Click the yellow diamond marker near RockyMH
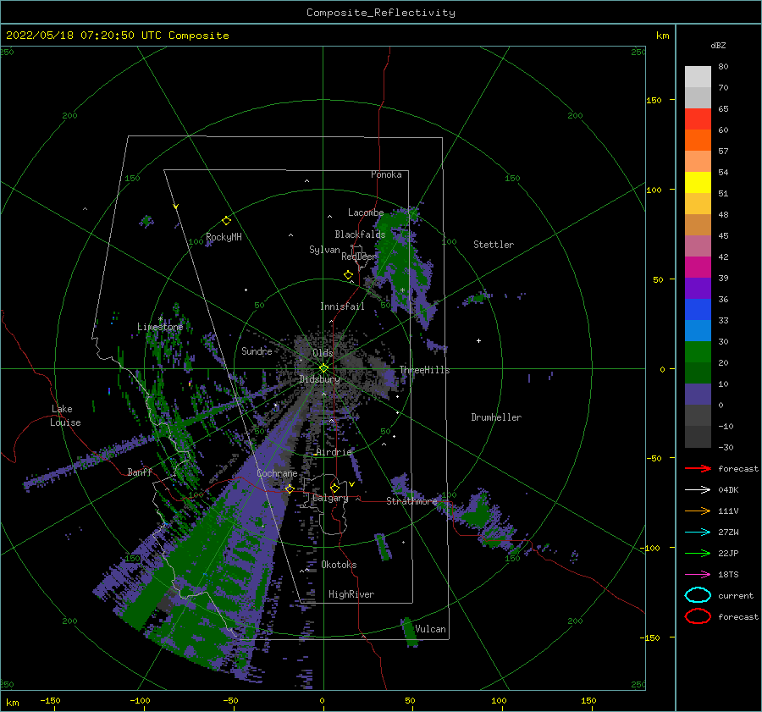The height and width of the screenshot is (712, 762). coord(226,221)
